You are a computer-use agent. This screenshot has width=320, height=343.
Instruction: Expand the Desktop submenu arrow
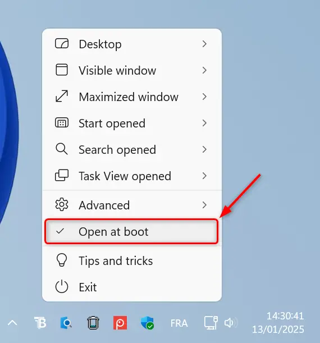(x=204, y=44)
